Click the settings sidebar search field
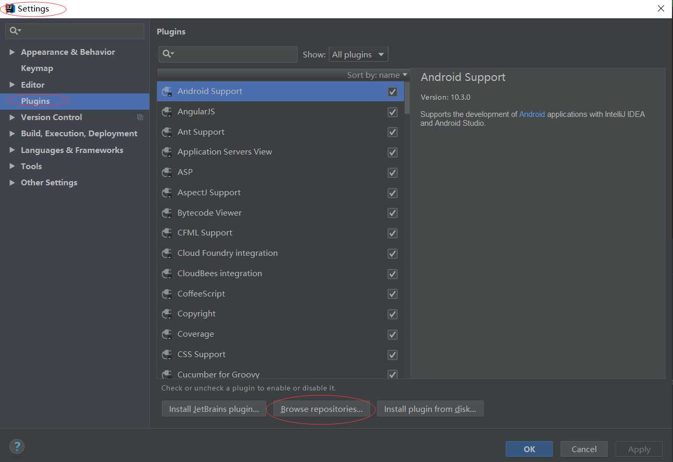This screenshot has height=462, width=673. [x=75, y=31]
